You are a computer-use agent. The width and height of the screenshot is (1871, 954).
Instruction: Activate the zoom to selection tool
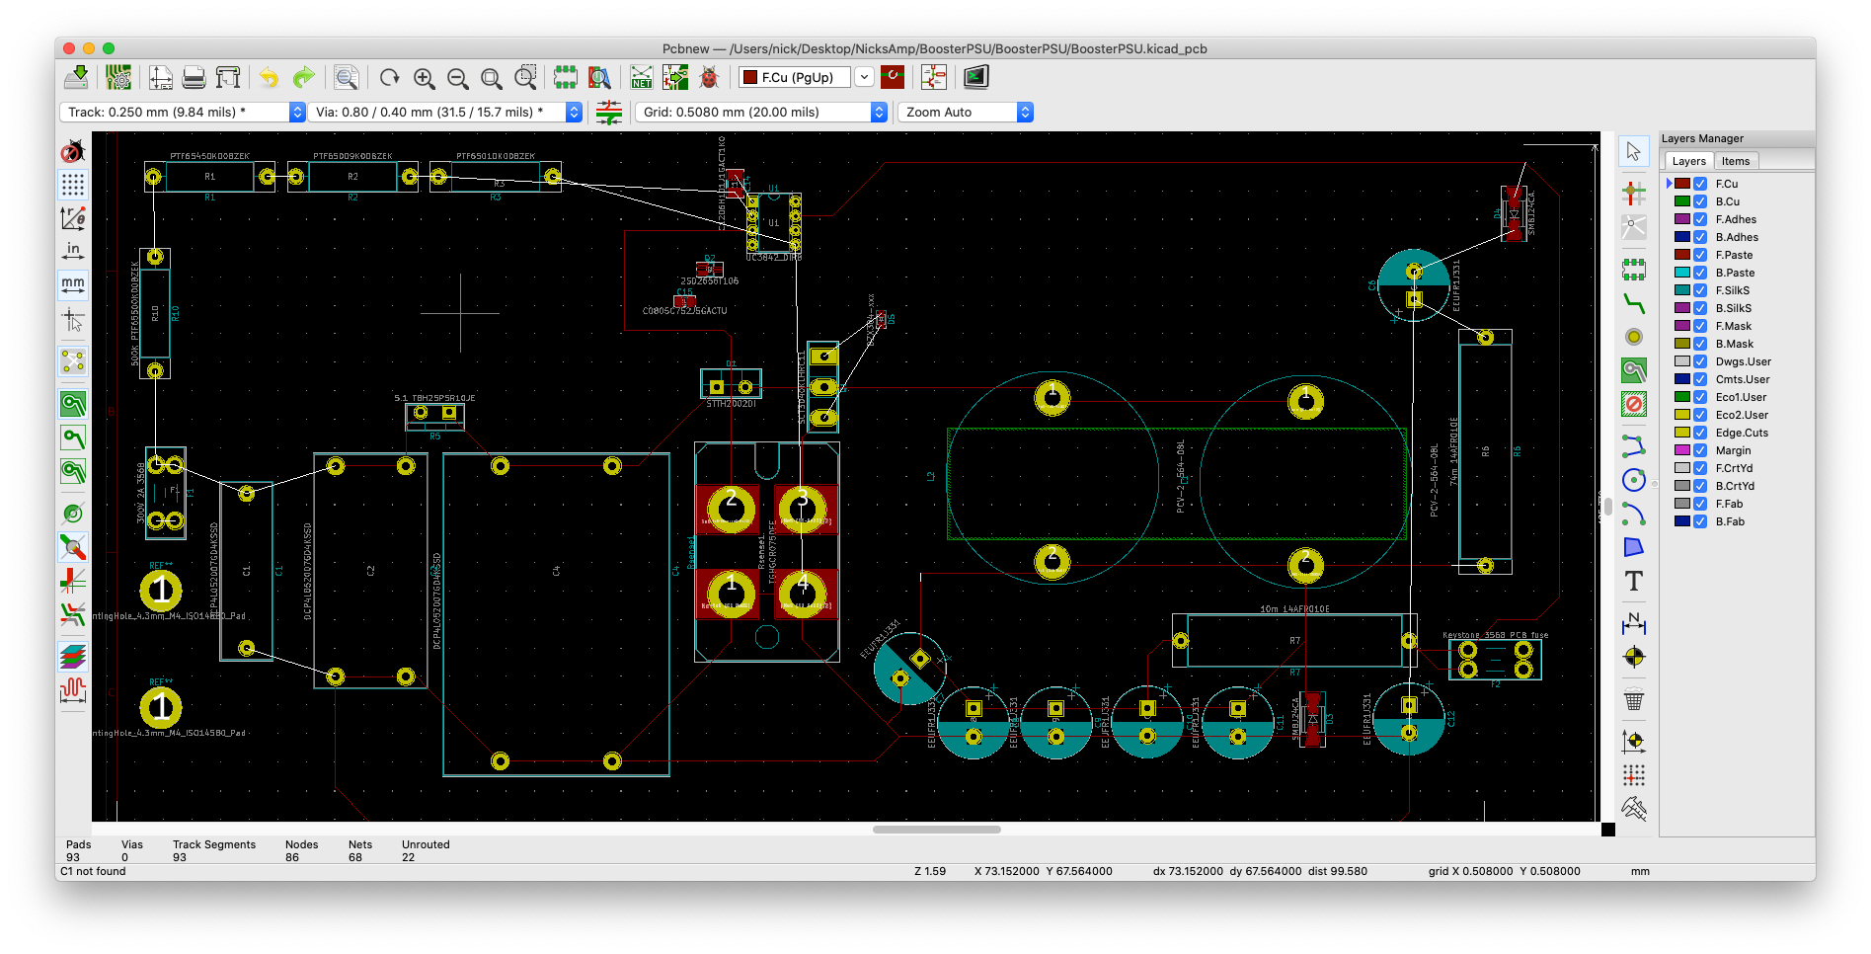[x=525, y=77]
